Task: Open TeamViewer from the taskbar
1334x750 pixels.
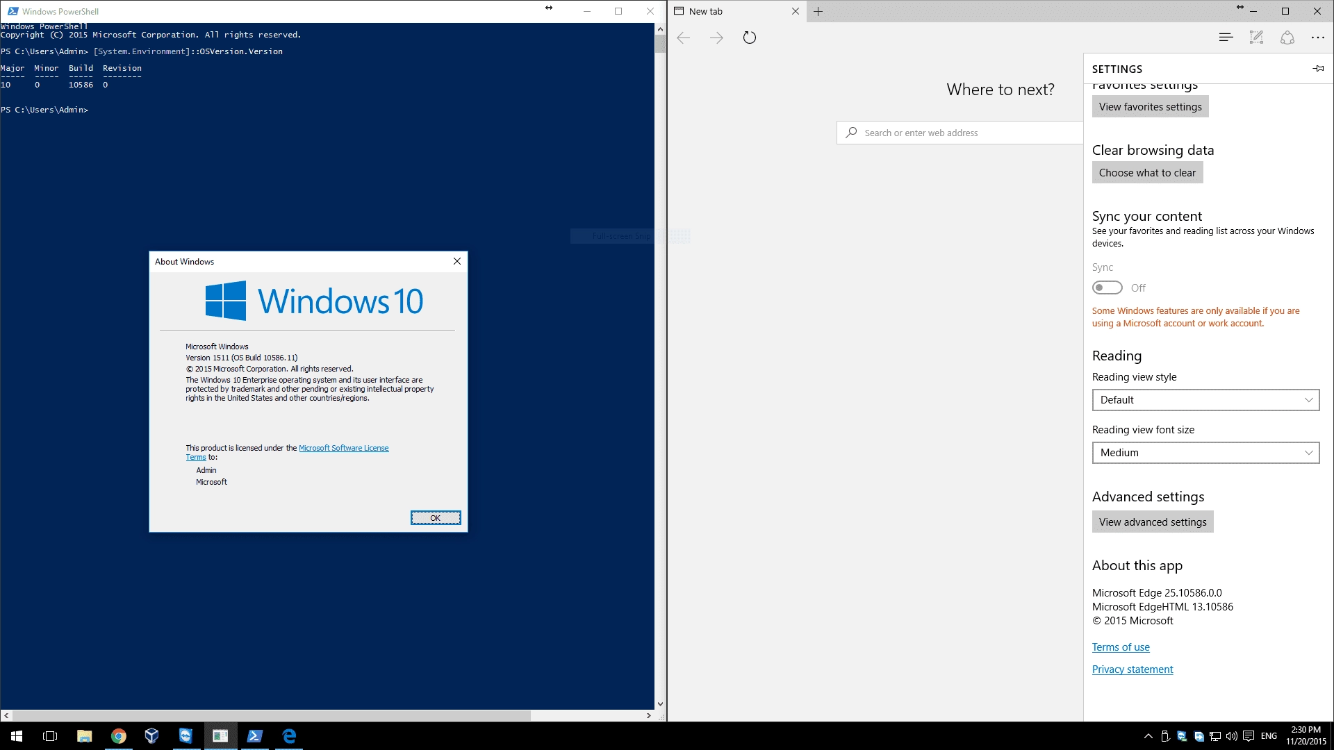Action: [186, 736]
